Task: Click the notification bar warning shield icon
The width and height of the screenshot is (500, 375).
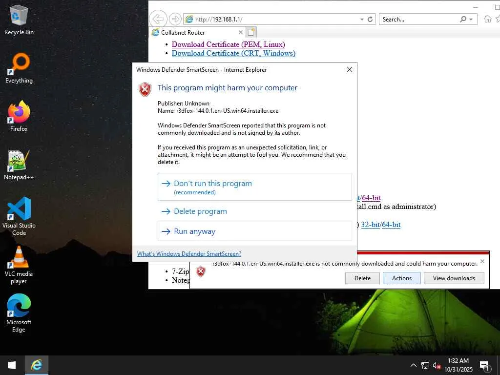Action: click(201, 271)
